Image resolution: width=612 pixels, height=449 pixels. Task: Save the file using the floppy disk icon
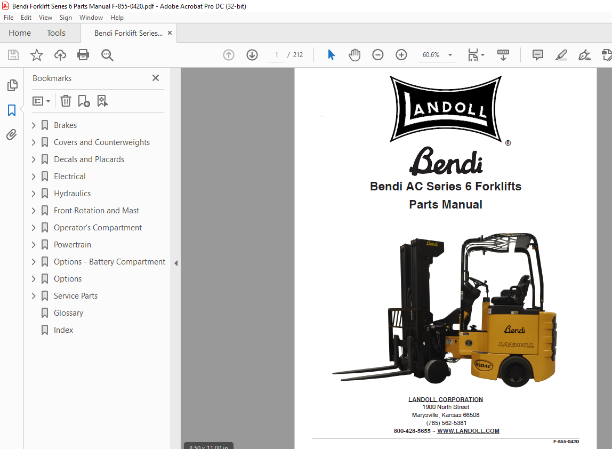[x=13, y=55]
